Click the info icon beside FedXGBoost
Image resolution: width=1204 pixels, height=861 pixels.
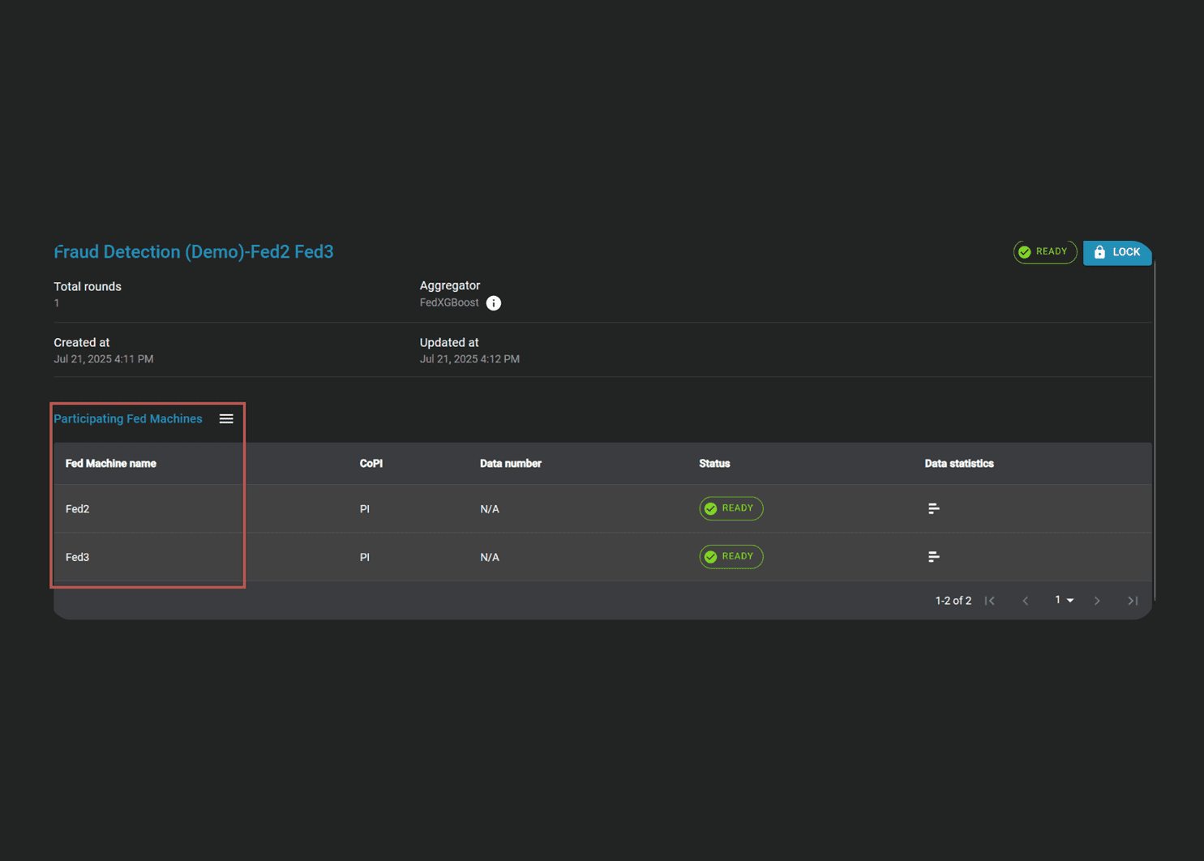pos(493,303)
